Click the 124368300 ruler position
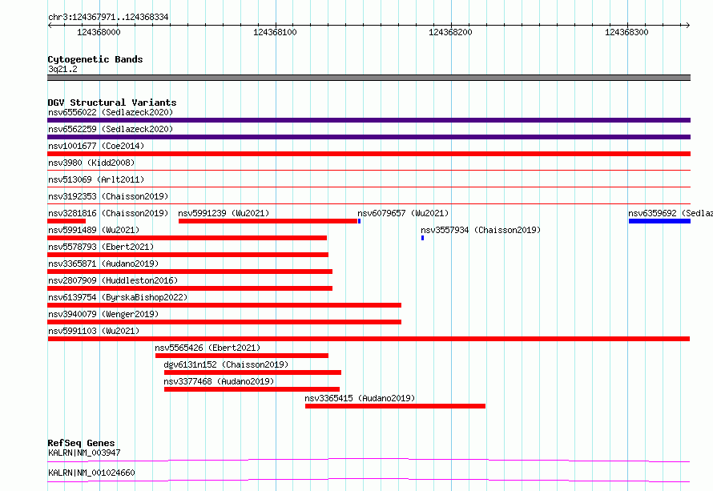This screenshot has height=491, width=713. [626, 32]
